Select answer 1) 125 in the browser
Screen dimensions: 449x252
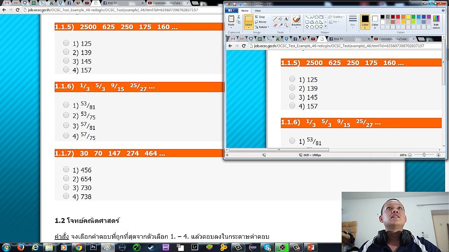pyautogui.click(x=66, y=43)
